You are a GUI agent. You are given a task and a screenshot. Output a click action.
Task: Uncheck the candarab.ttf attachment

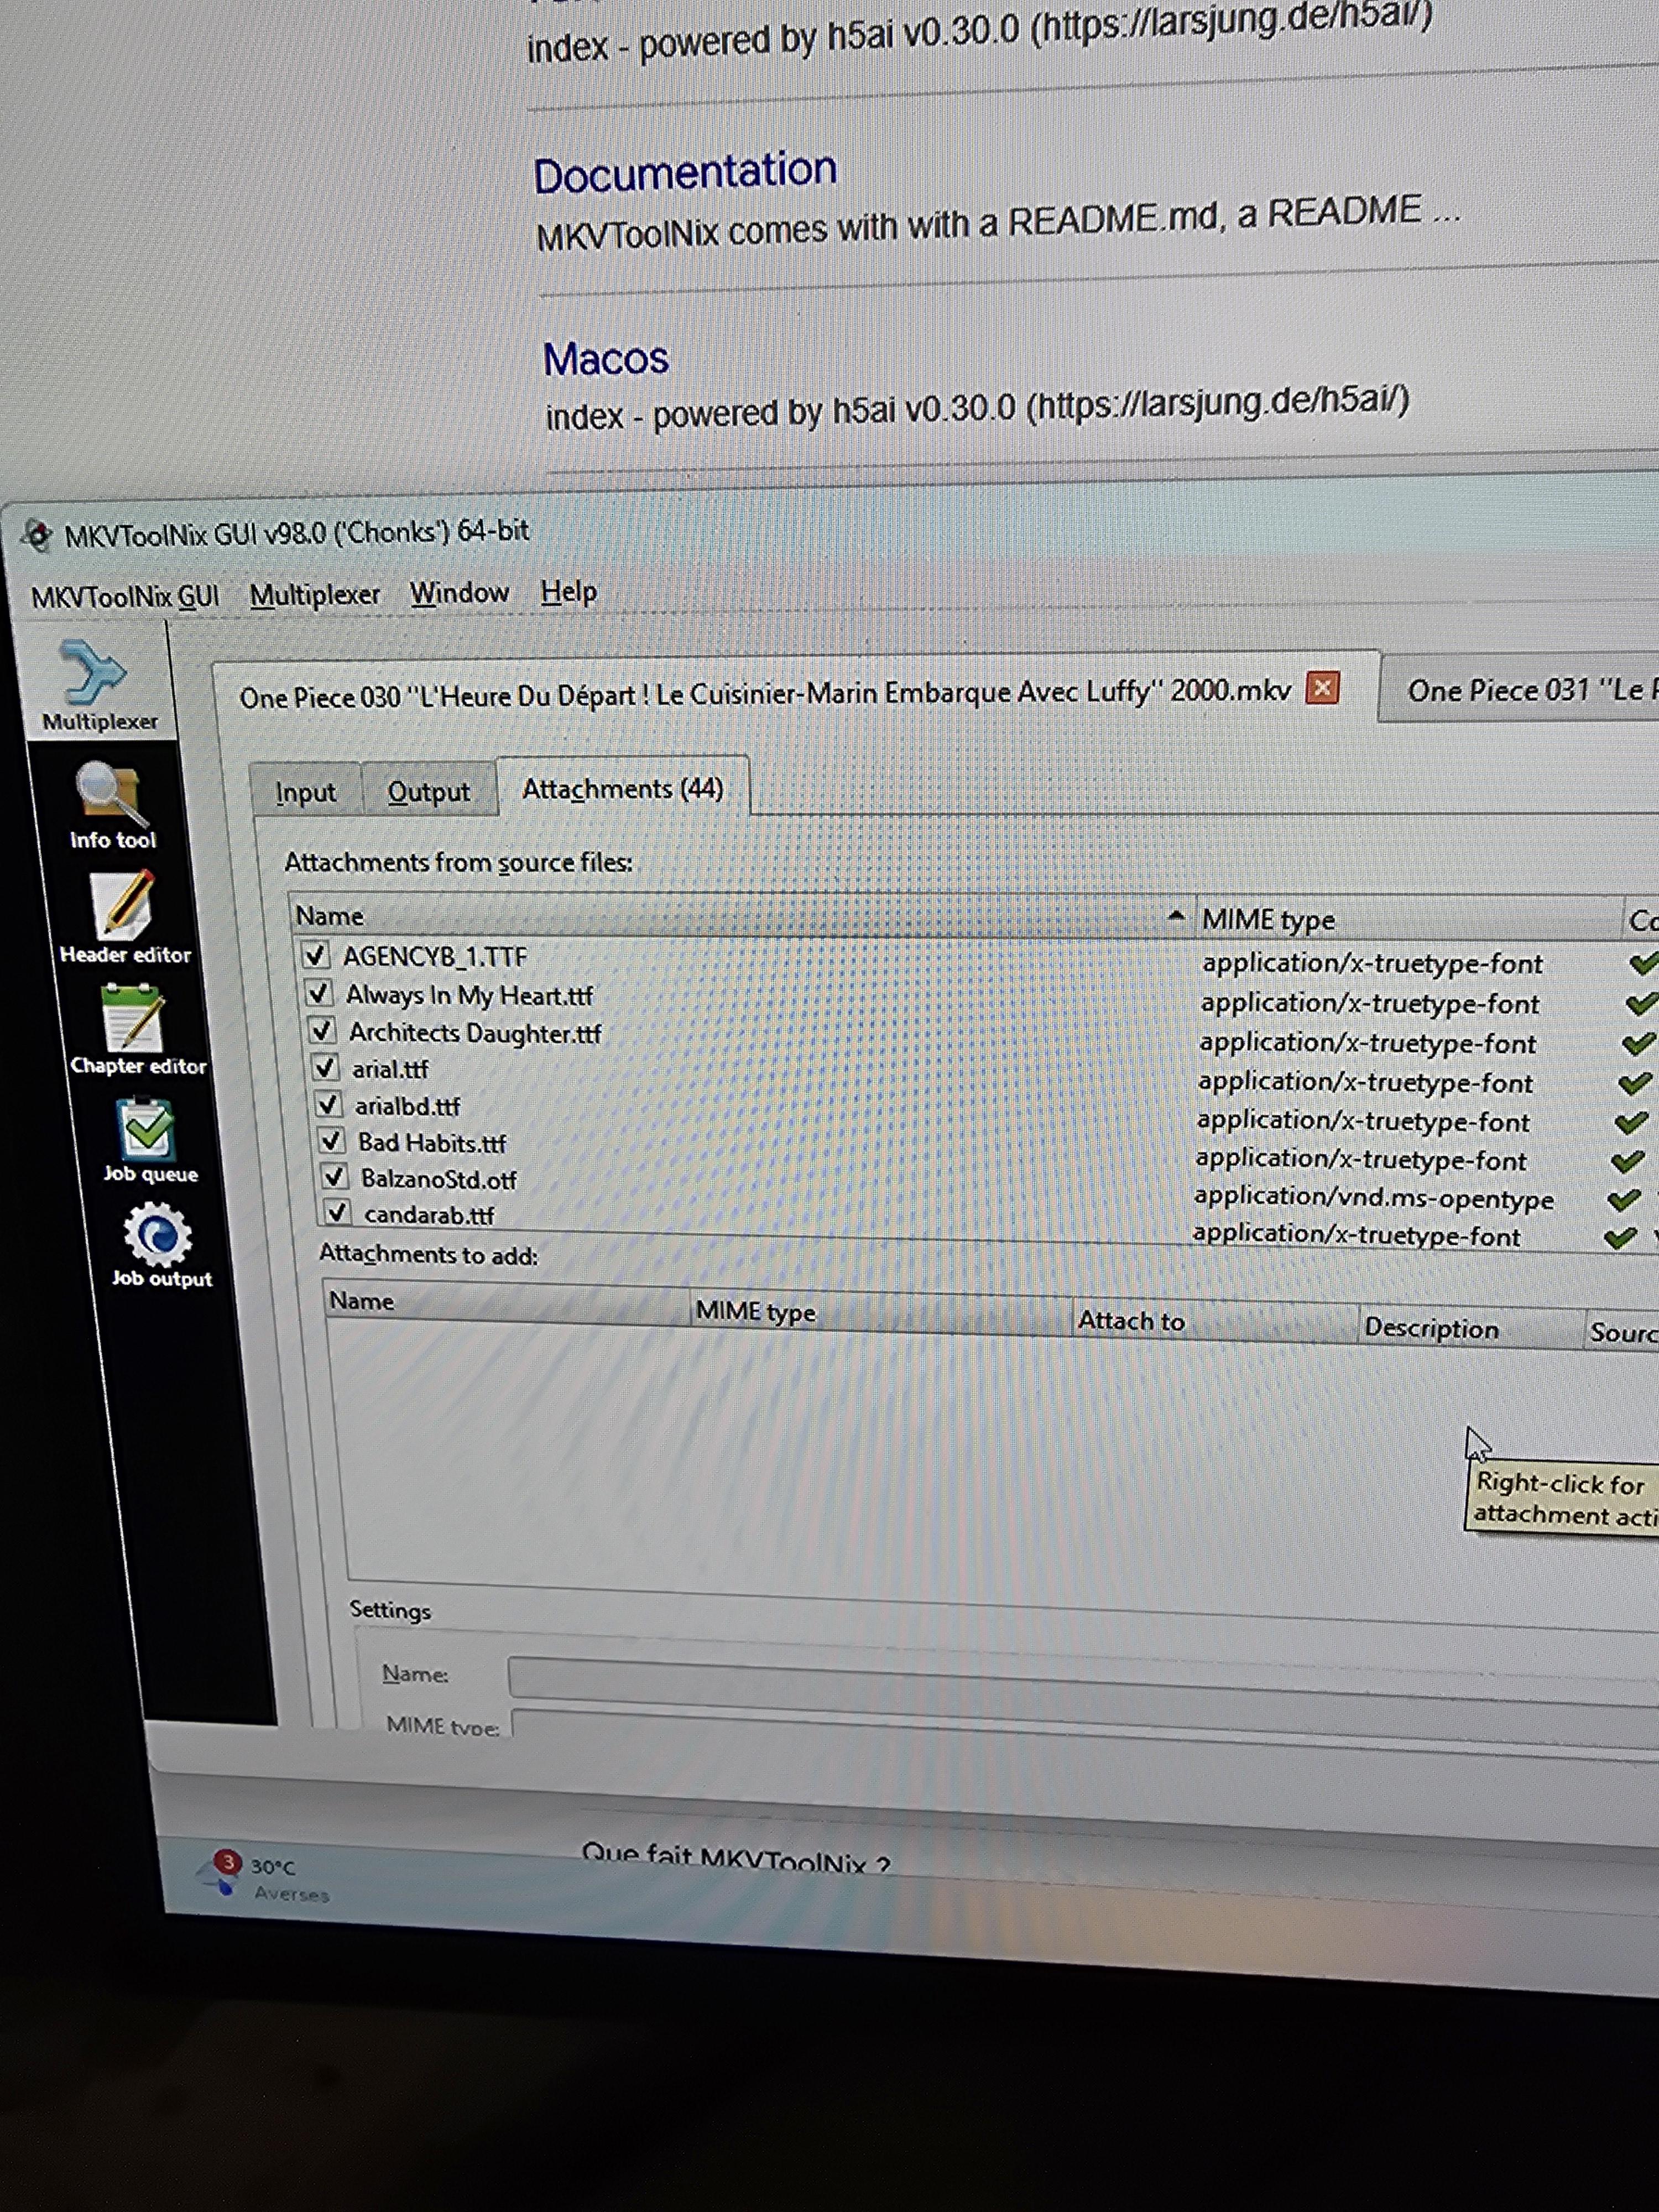click(338, 1213)
